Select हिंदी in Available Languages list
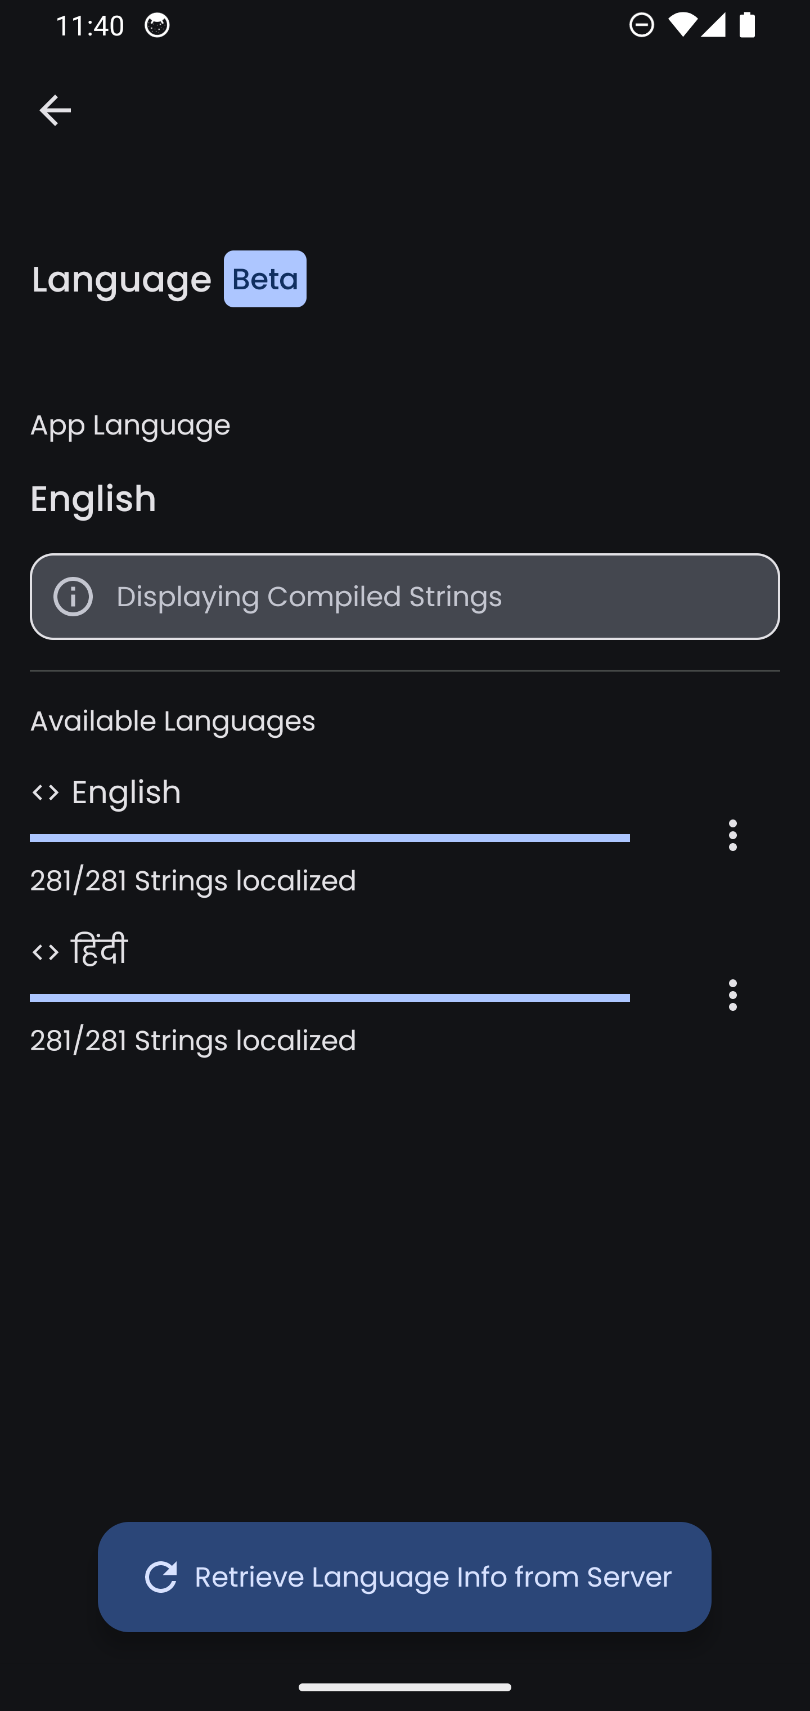This screenshot has width=810, height=1711. (x=100, y=951)
